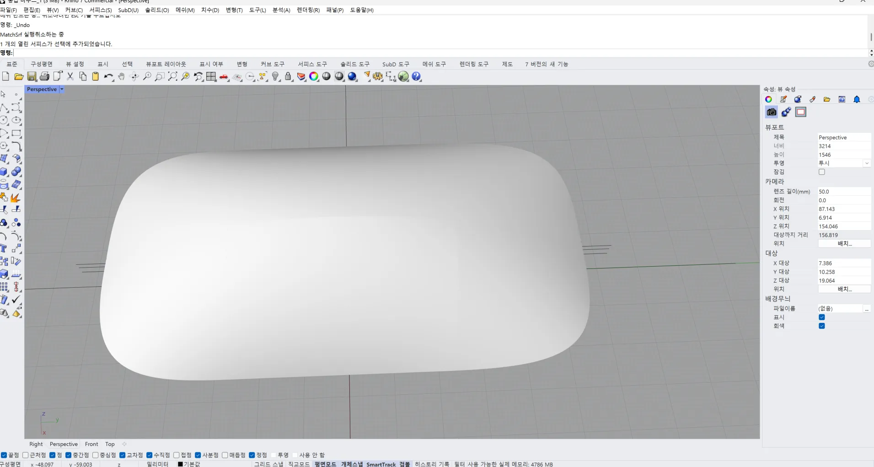Select the Rotate view tool

134,76
